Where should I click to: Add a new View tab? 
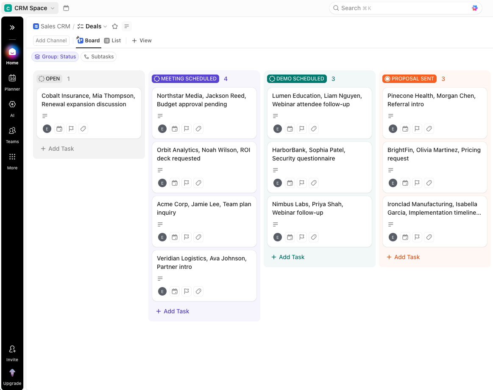(142, 41)
